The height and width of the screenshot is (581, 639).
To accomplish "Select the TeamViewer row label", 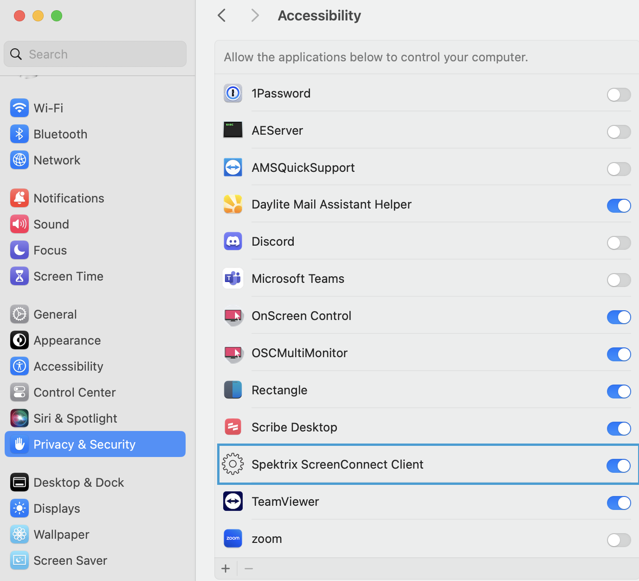I will coord(285,502).
